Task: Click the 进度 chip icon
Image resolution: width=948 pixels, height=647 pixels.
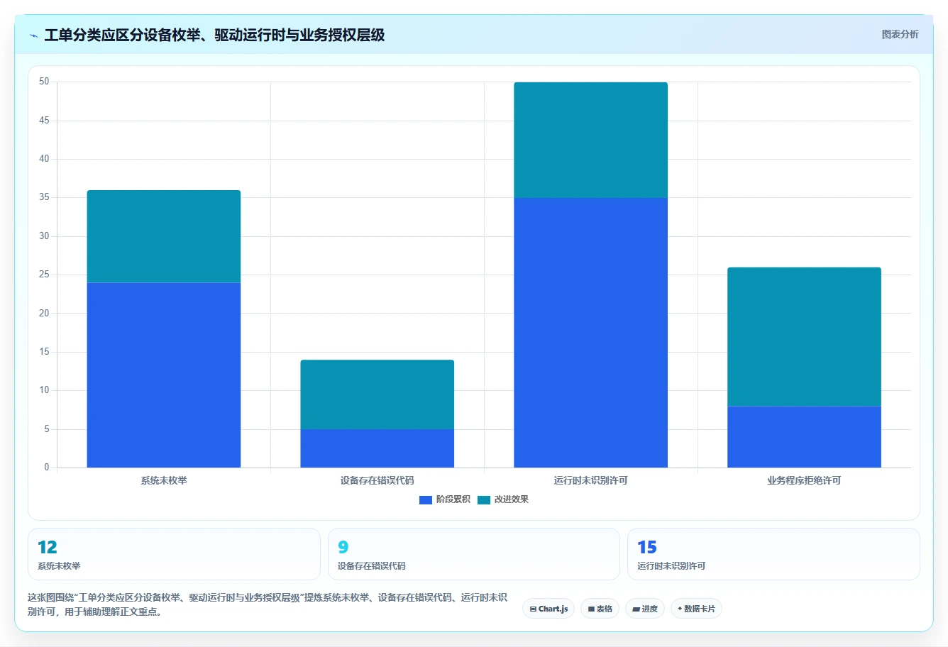Action: coord(636,609)
